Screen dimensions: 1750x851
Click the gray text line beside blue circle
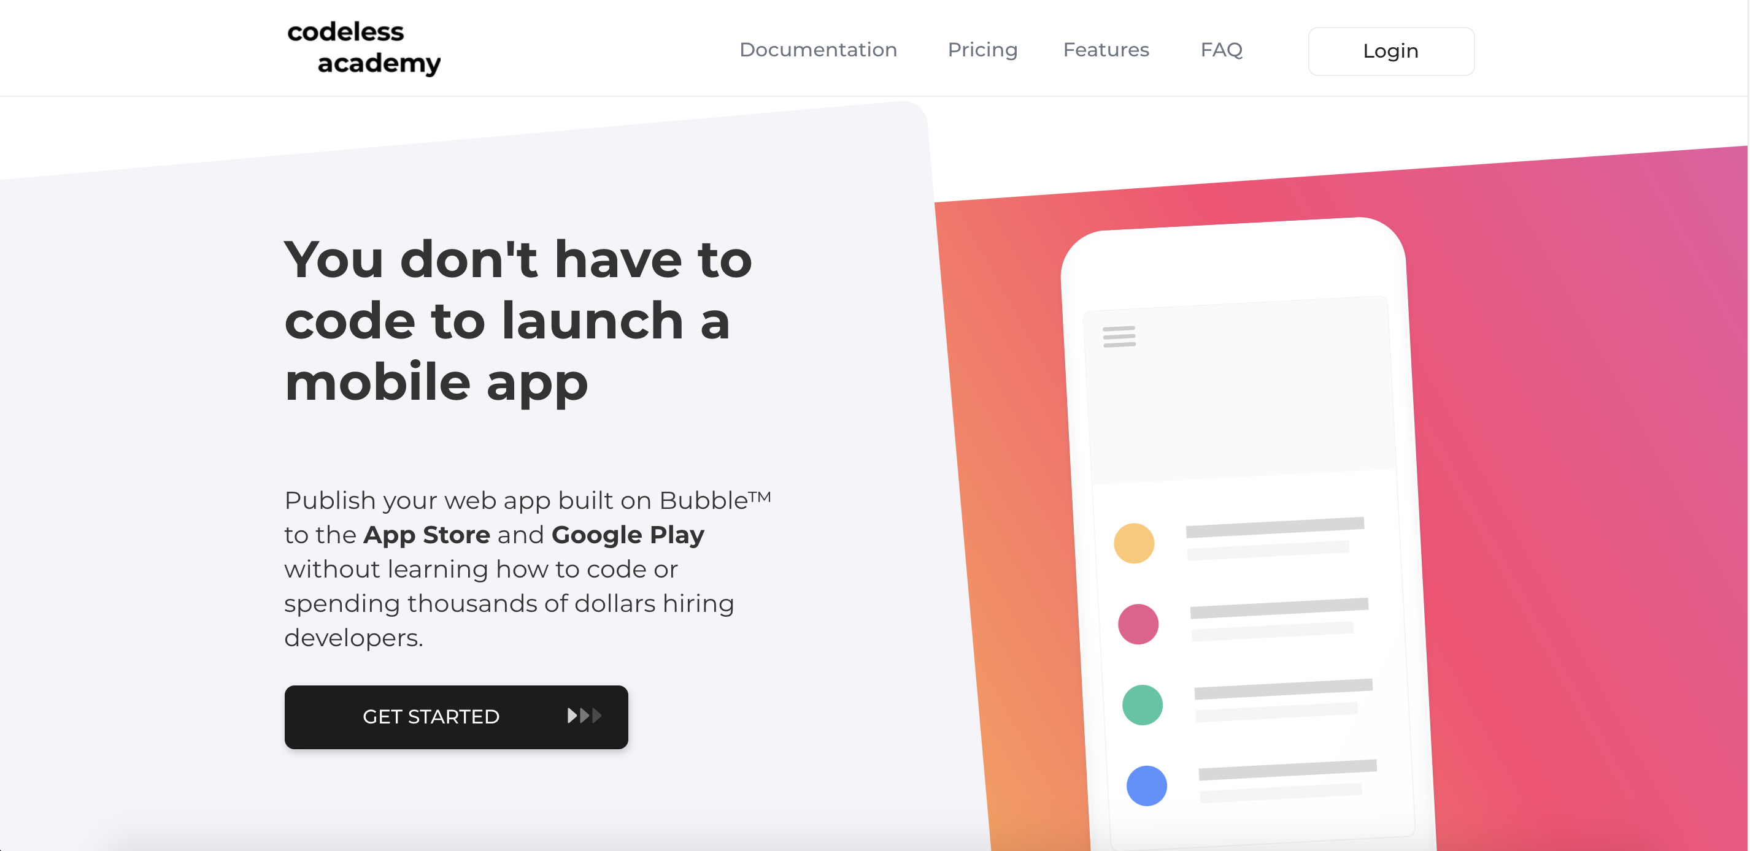(x=1287, y=769)
